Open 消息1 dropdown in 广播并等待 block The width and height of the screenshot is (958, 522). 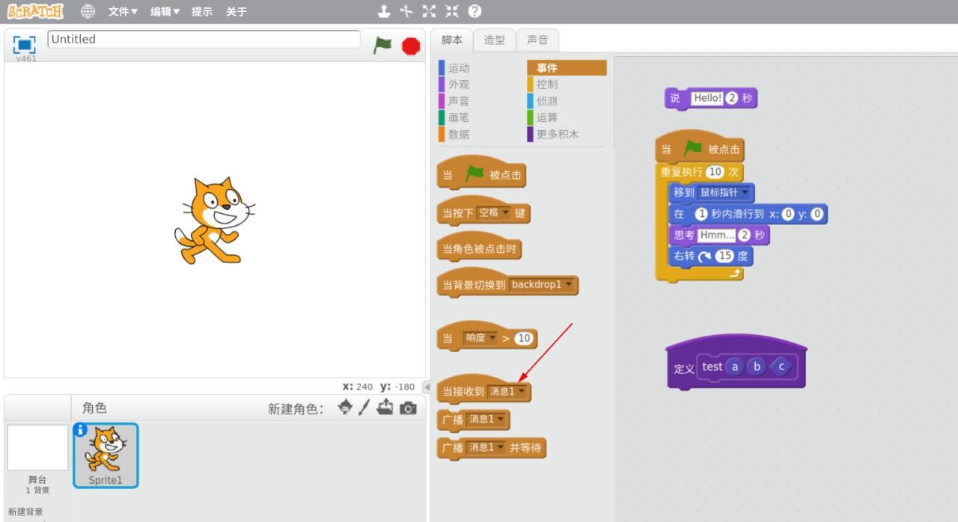click(x=486, y=447)
